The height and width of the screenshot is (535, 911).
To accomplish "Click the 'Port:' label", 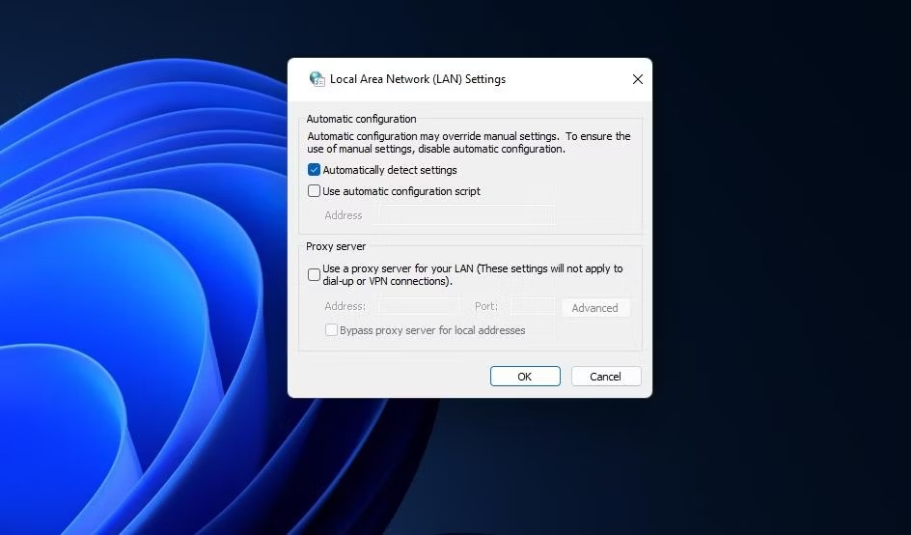I will pos(486,306).
